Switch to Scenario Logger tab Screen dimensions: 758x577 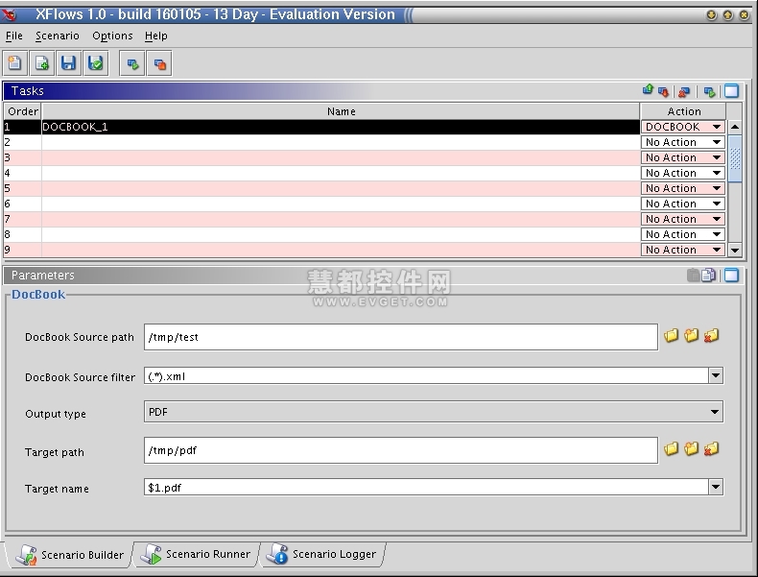[x=322, y=554]
